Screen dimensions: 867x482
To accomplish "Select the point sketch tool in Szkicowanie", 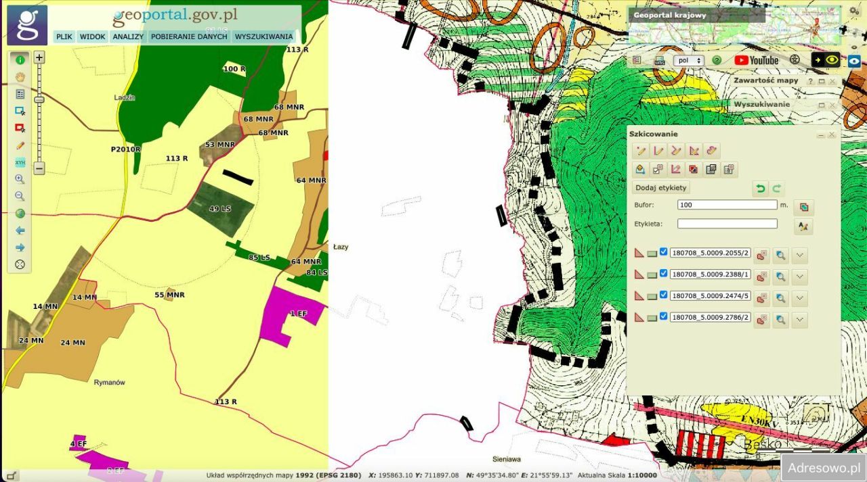I will point(641,150).
